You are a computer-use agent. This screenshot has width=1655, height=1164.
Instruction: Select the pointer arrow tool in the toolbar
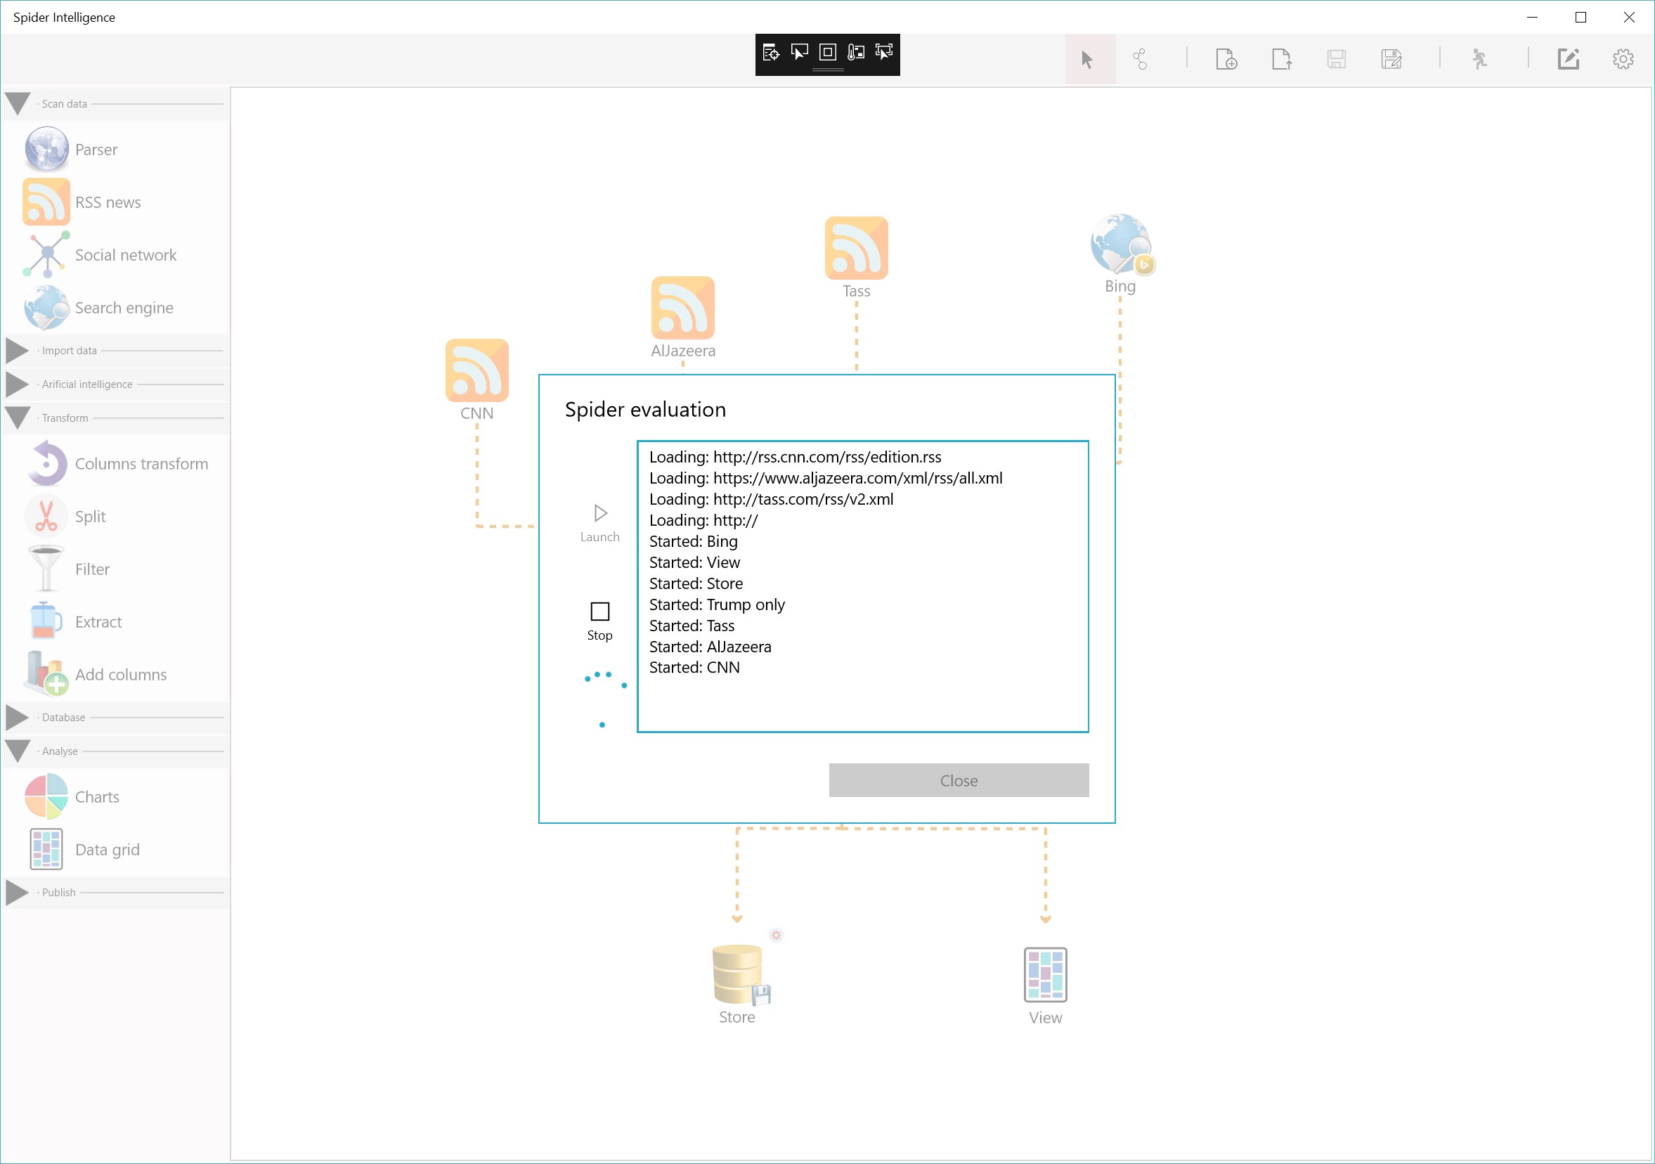[1088, 59]
